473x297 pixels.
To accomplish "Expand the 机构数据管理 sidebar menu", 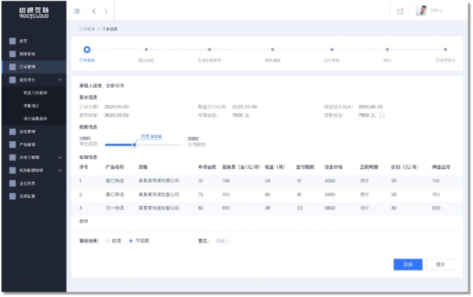I will (x=59, y=170).
